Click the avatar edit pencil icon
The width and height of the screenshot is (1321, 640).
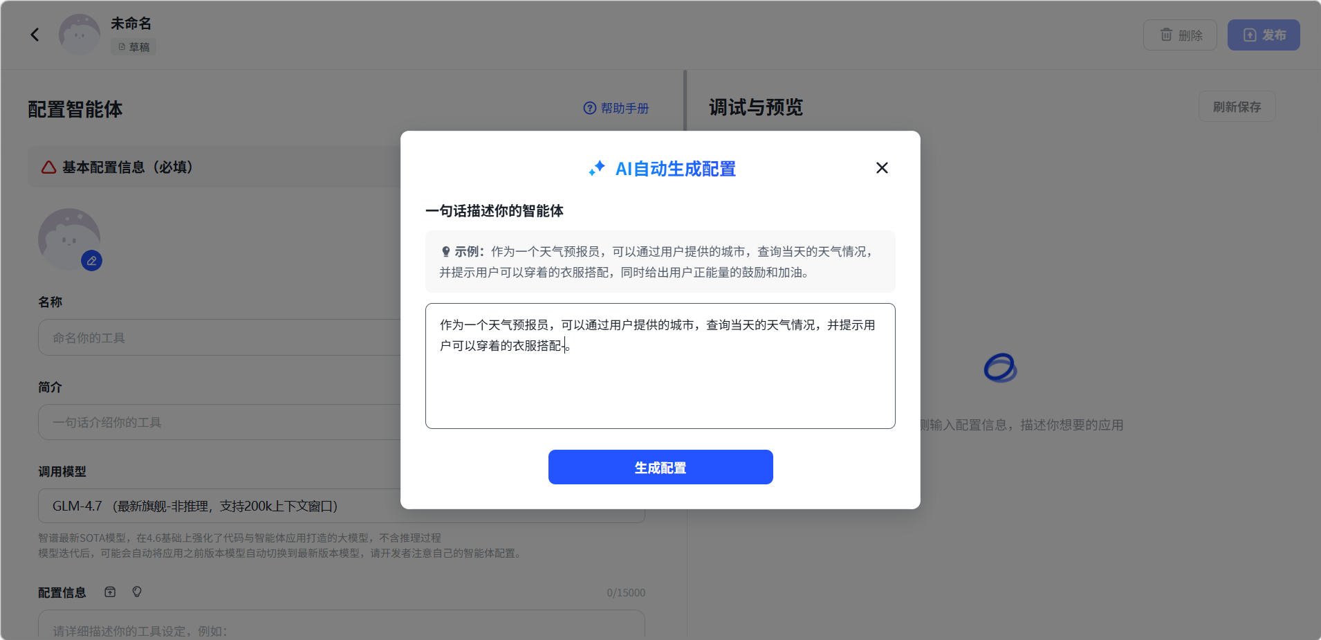click(x=91, y=261)
